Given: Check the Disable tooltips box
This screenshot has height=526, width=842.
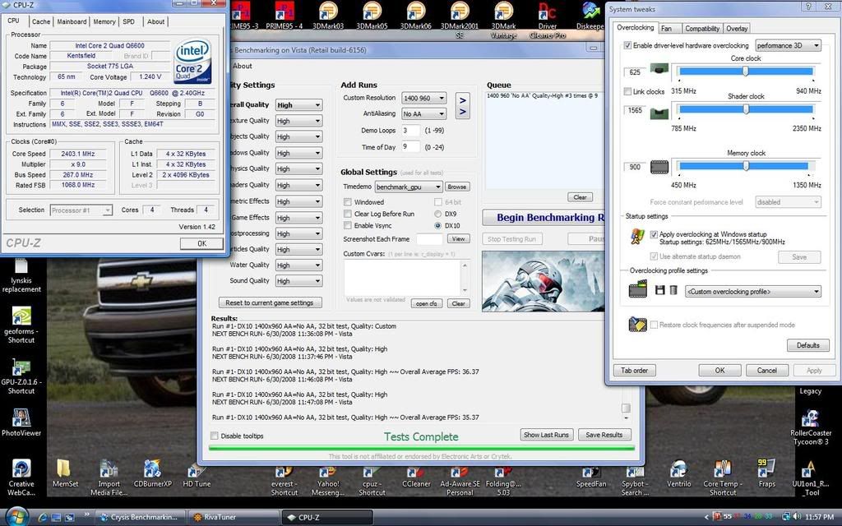Looking at the screenshot, I should point(215,436).
